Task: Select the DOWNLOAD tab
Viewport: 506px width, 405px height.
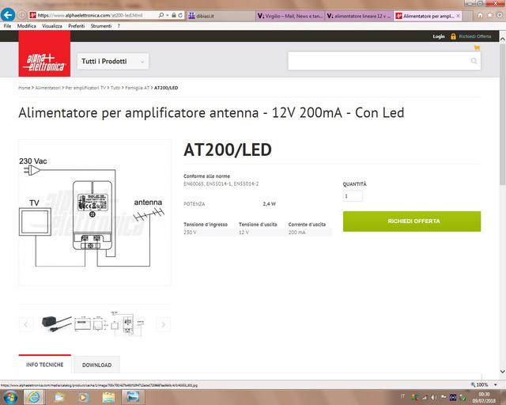Action: pos(96,365)
